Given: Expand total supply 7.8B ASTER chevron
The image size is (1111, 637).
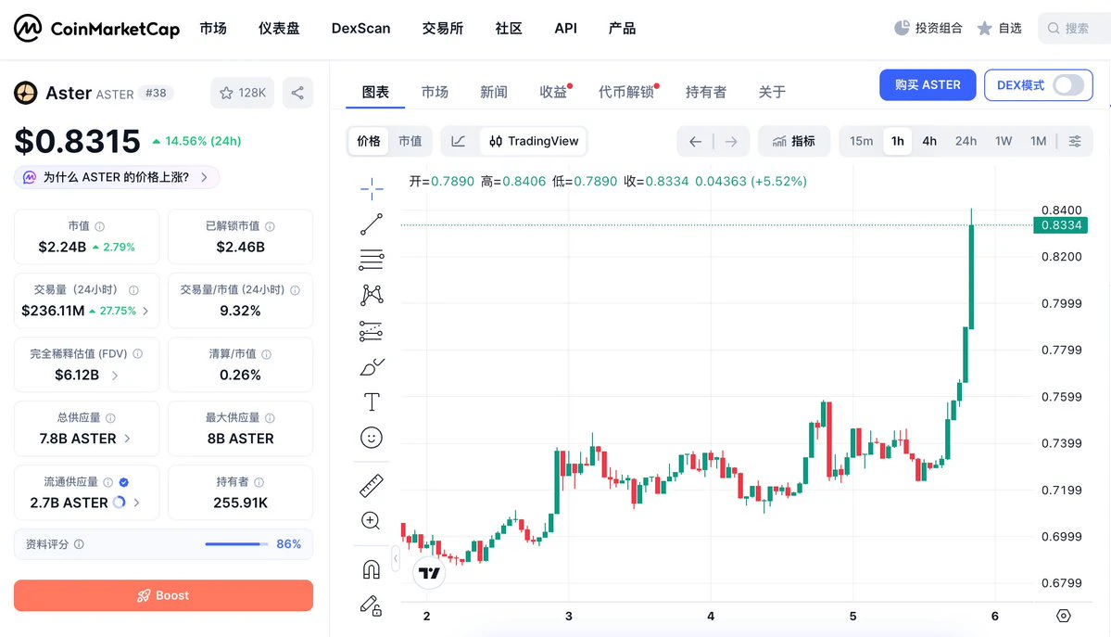Looking at the screenshot, I should [128, 440].
